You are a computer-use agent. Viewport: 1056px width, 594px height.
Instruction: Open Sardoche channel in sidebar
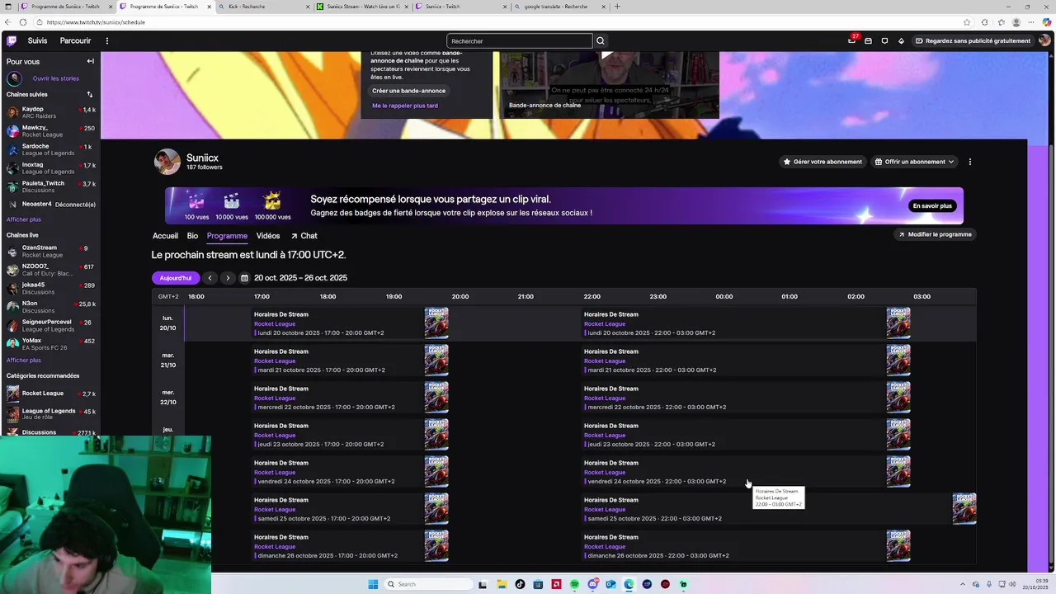(50, 149)
